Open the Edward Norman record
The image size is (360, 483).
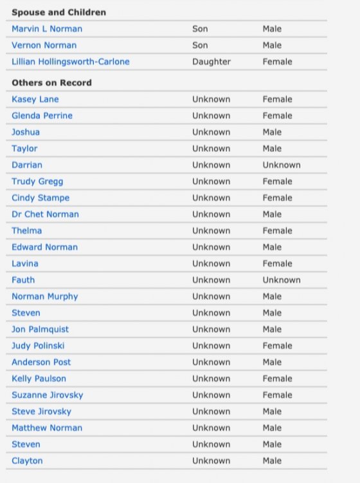coord(45,247)
